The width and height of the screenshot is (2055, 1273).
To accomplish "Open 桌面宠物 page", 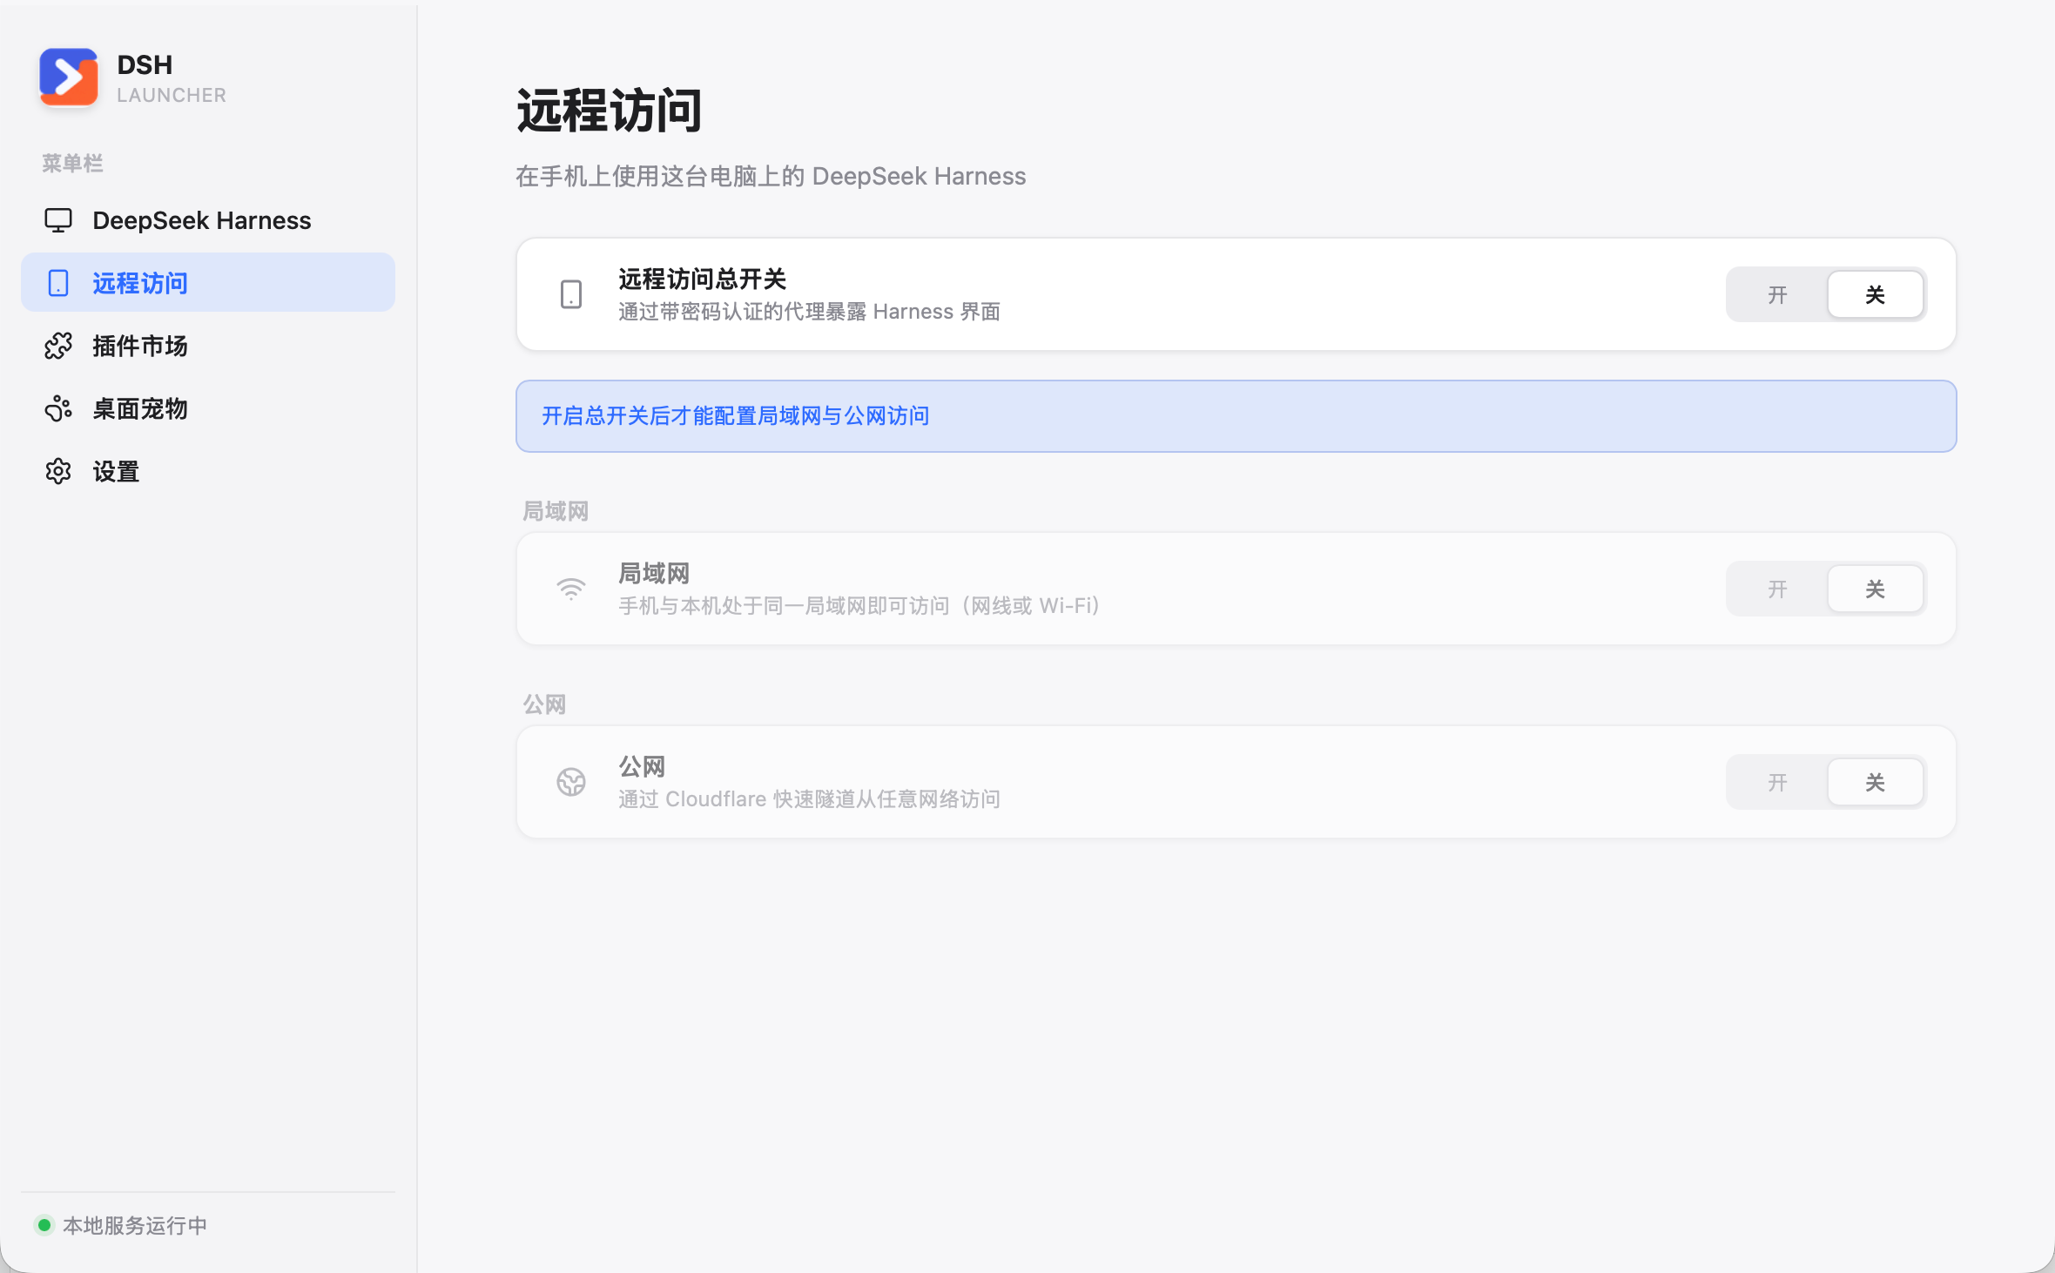I will click(208, 408).
